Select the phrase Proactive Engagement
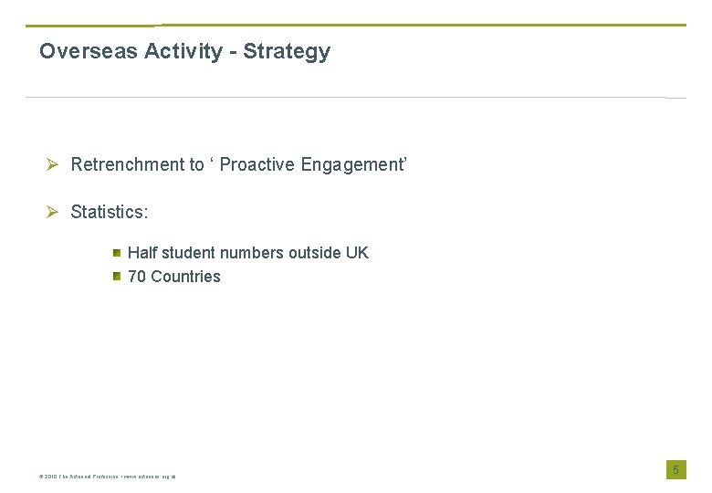This screenshot has height=493, width=712. [x=312, y=164]
